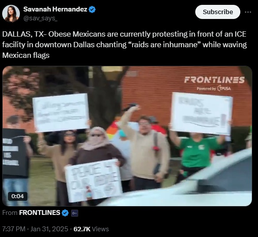This screenshot has width=258, height=237.
Task: Open Savanah Hernandez's profile avatar
Action: coord(11,14)
